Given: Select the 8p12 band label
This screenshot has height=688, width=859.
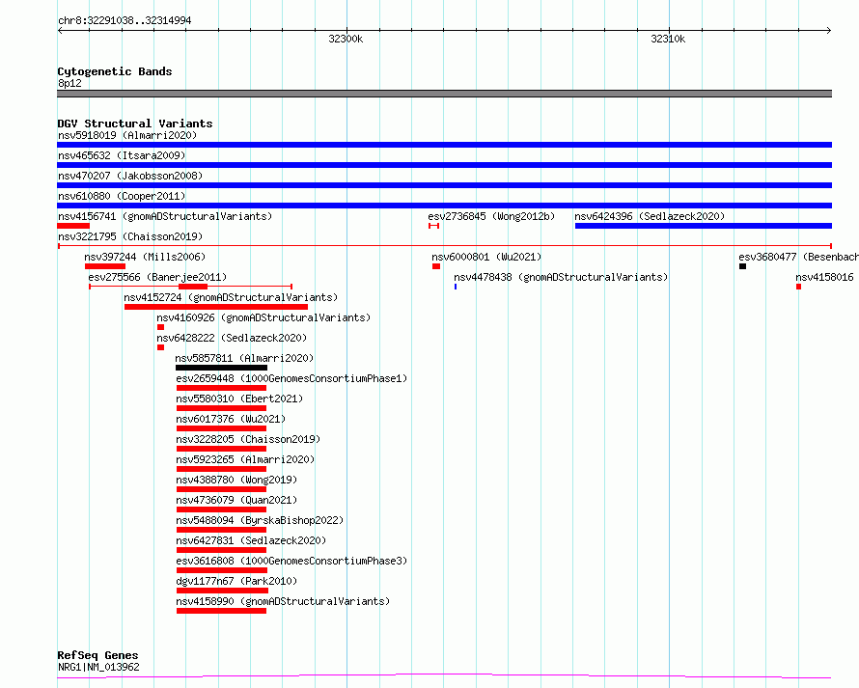Looking at the screenshot, I should (69, 83).
